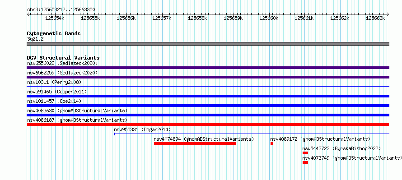Click ruler position 125662k

tap(340, 18)
